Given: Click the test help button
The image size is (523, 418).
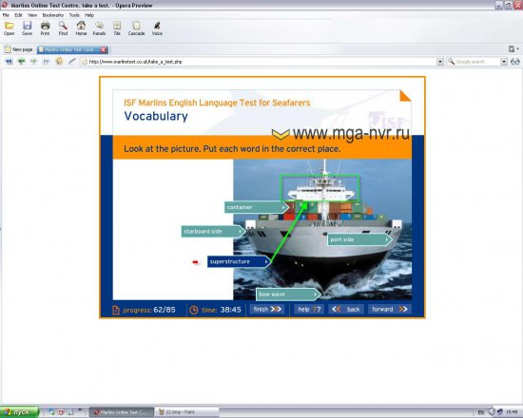Looking at the screenshot, I should [x=309, y=310].
